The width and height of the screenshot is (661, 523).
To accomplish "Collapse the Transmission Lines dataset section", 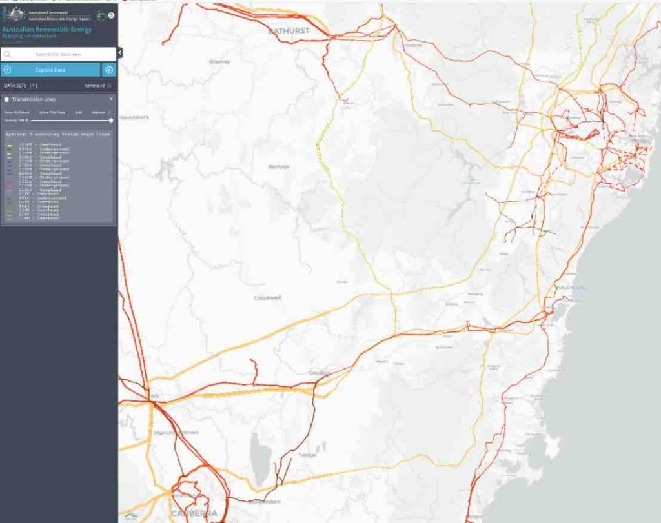I will tap(111, 99).
